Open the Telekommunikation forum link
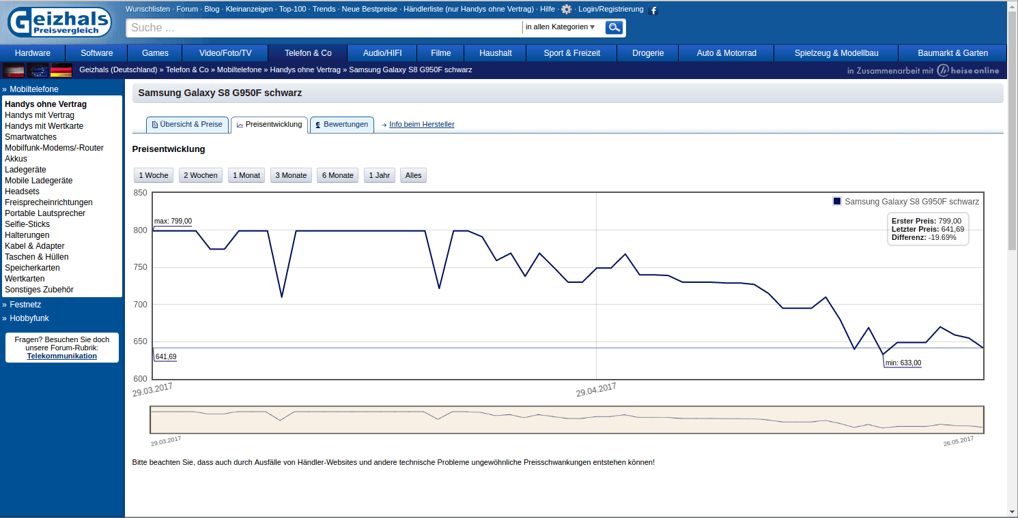 pos(62,356)
